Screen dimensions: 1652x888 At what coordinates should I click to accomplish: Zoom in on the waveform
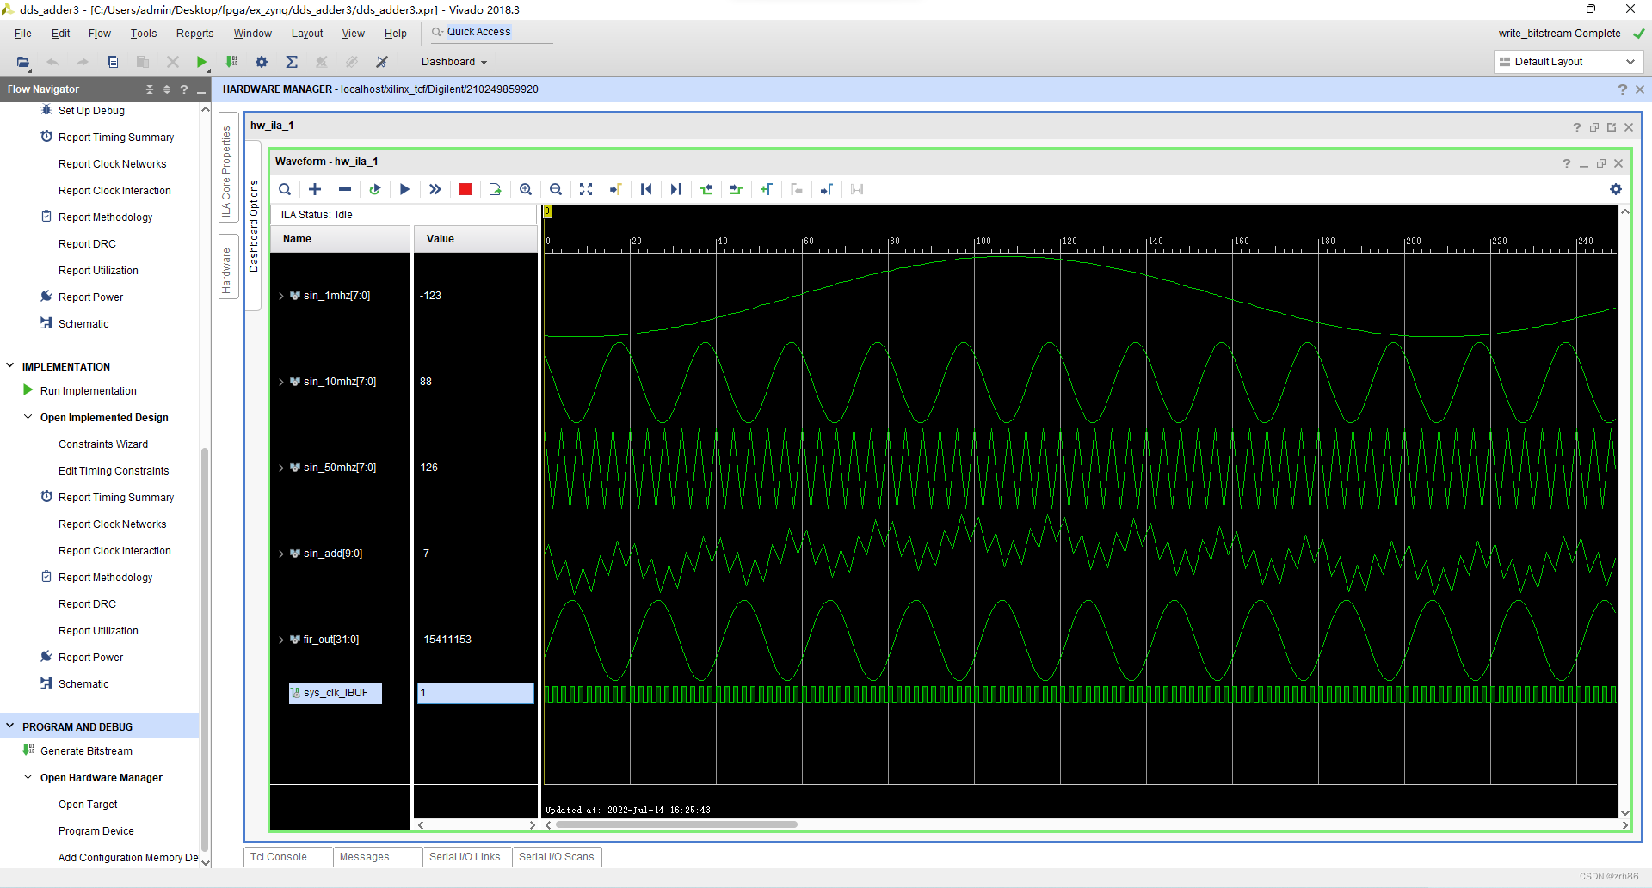(526, 189)
